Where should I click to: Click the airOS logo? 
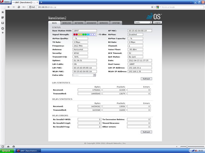point(154,16)
